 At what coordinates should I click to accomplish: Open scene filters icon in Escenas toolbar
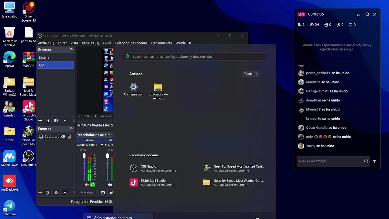click(56, 120)
